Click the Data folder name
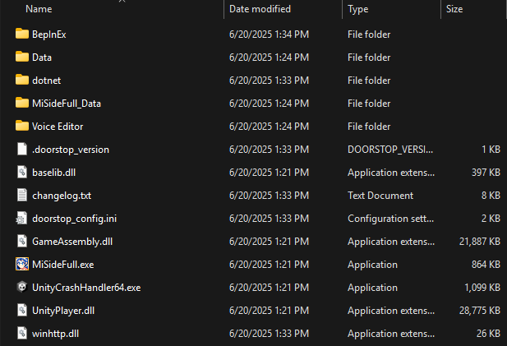 click(42, 58)
